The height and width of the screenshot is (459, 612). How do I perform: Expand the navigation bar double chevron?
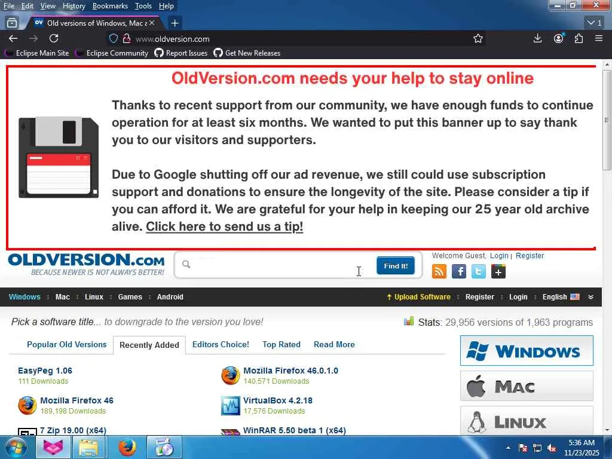pos(591,297)
